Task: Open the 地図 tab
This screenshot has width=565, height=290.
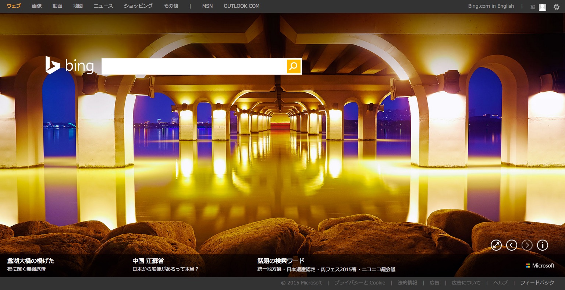Action: click(78, 6)
